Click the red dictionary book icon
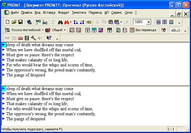This screenshot has width=191, height=133. (20, 38)
